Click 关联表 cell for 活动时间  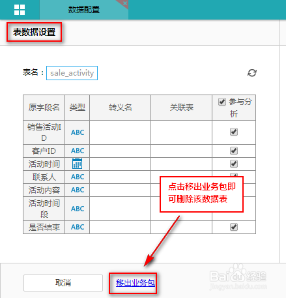point(181,164)
